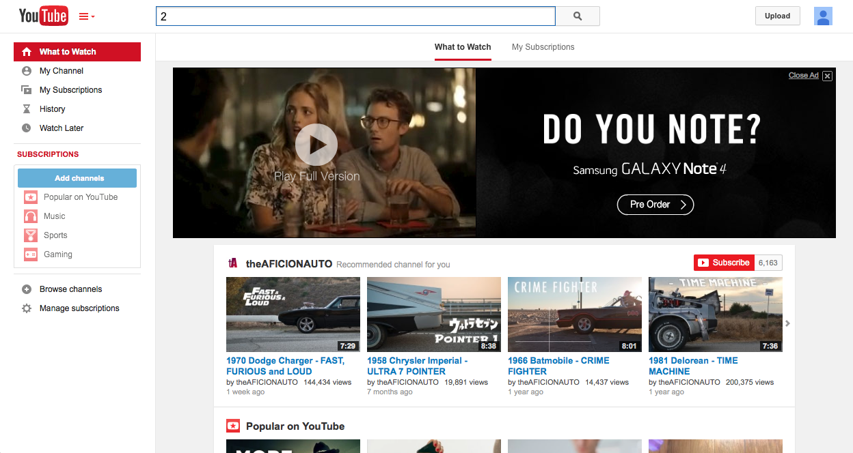The height and width of the screenshot is (453, 853).
Task: Select the Music channel icon in subscriptions
Action: [31, 216]
